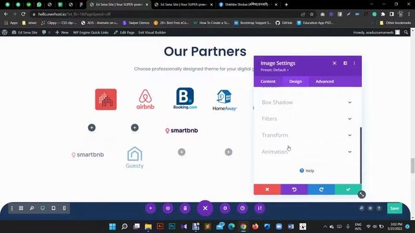Open Photoshop from taskbar
Viewport: 415px width, 233px height.
pyautogui.click(x=172, y=227)
